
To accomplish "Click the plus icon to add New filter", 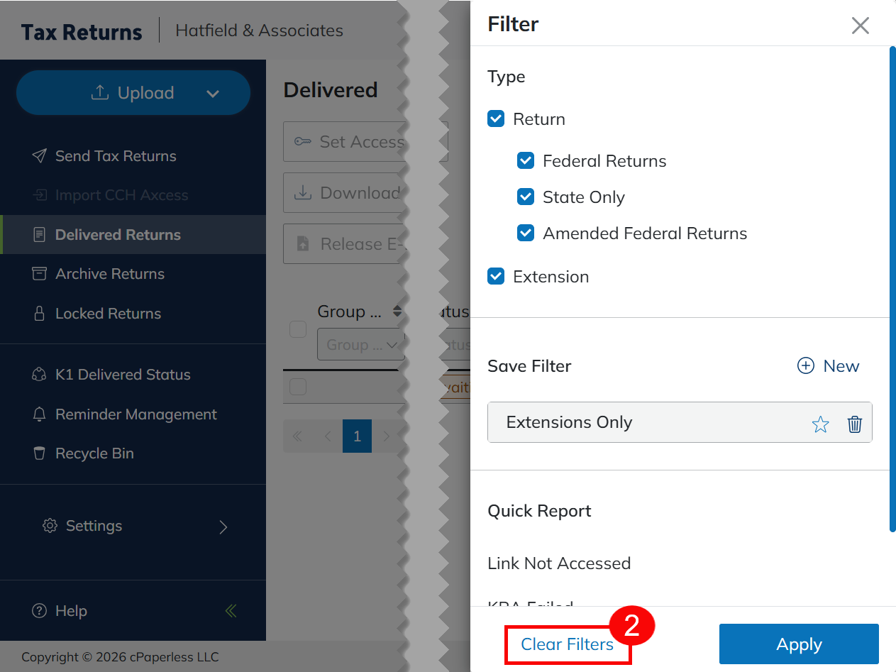I will tap(806, 366).
